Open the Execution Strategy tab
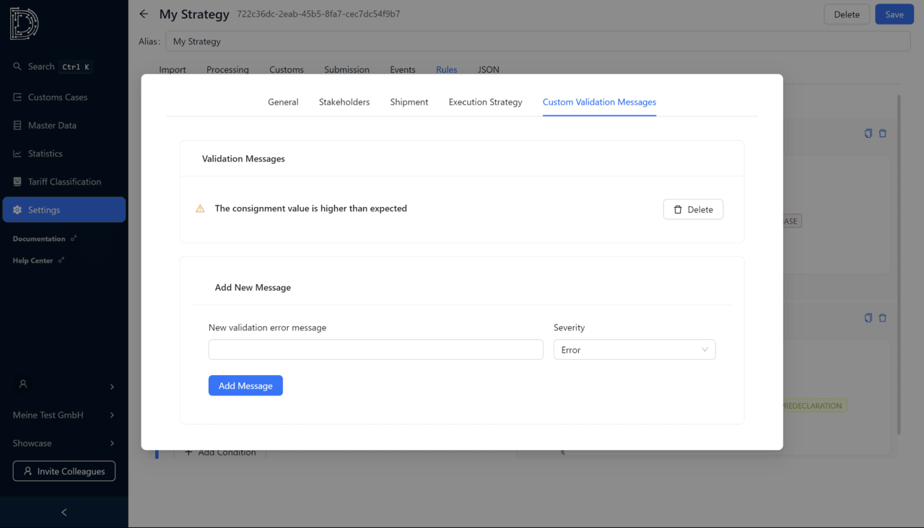This screenshot has height=528, width=924. (x=485, y=102)
